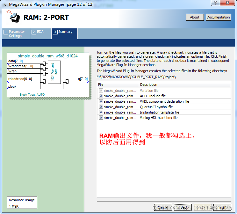Click the clock port label
The image size is (237, 214).
click(12, 86)
